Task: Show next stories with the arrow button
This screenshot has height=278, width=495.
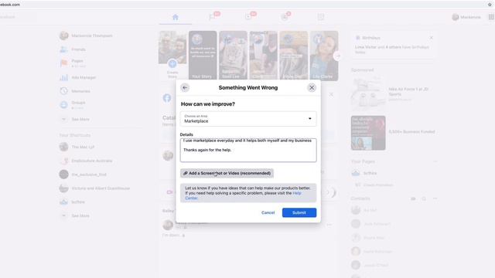Action: click(337, 56)
